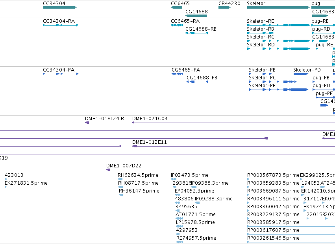Click the CG14688-RB transcript
Image resolution: width=335 pixels, height=244 pixels.
(x=196, y=33)
